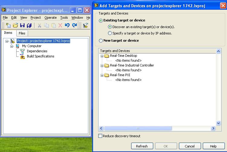227x152 pixels.
Task: Switch to the Items tab
Action: (x=8, y=33)
